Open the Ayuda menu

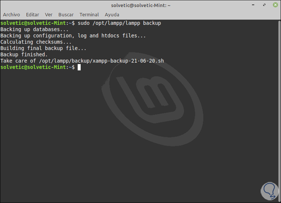tap(112, 15)
